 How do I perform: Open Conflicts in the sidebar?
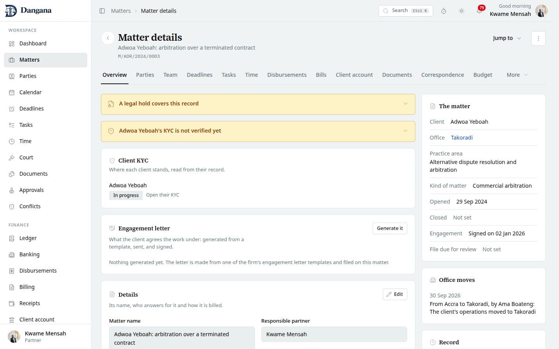click(x=45, y=206)
